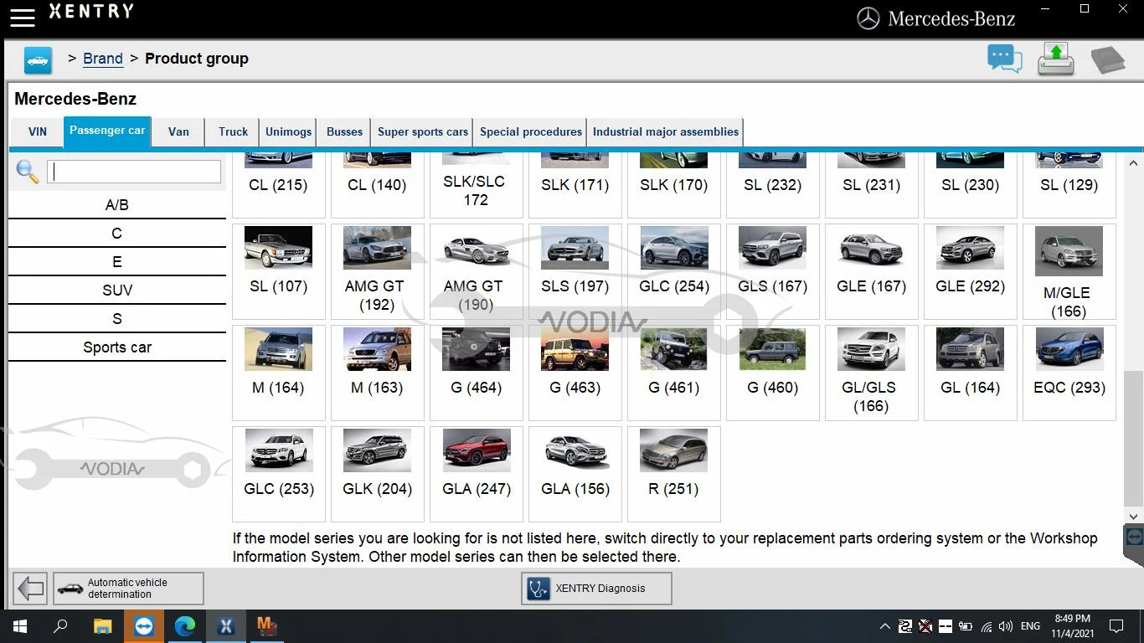
Task: Click the scrollbar down arrow
Action: point(1133,517)
